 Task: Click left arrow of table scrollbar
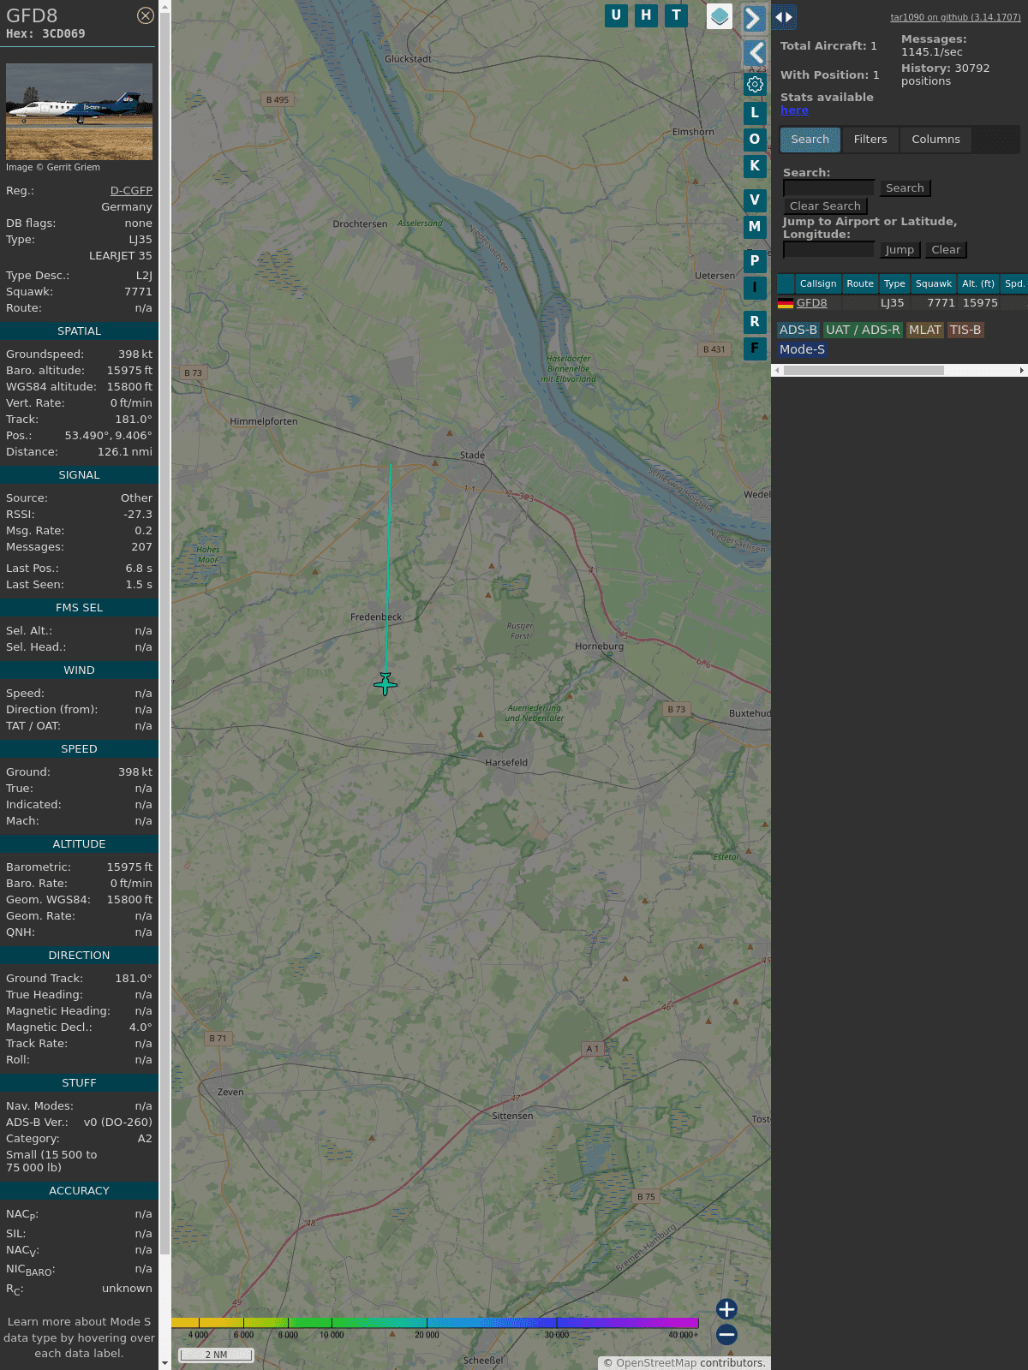pyautogui.click(x=777, y=371)
